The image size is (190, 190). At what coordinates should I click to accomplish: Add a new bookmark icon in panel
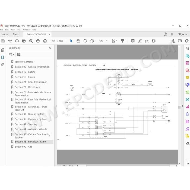click(x=19, y=55)
